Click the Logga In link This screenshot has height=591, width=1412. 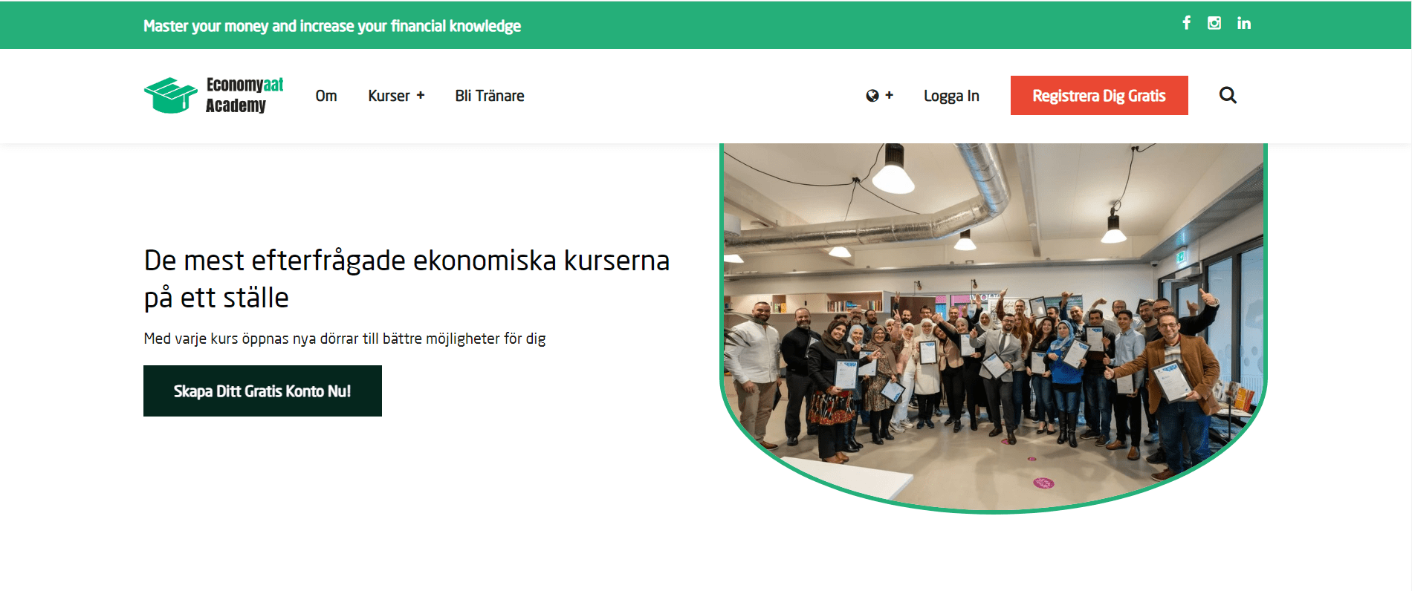[951, 96]
